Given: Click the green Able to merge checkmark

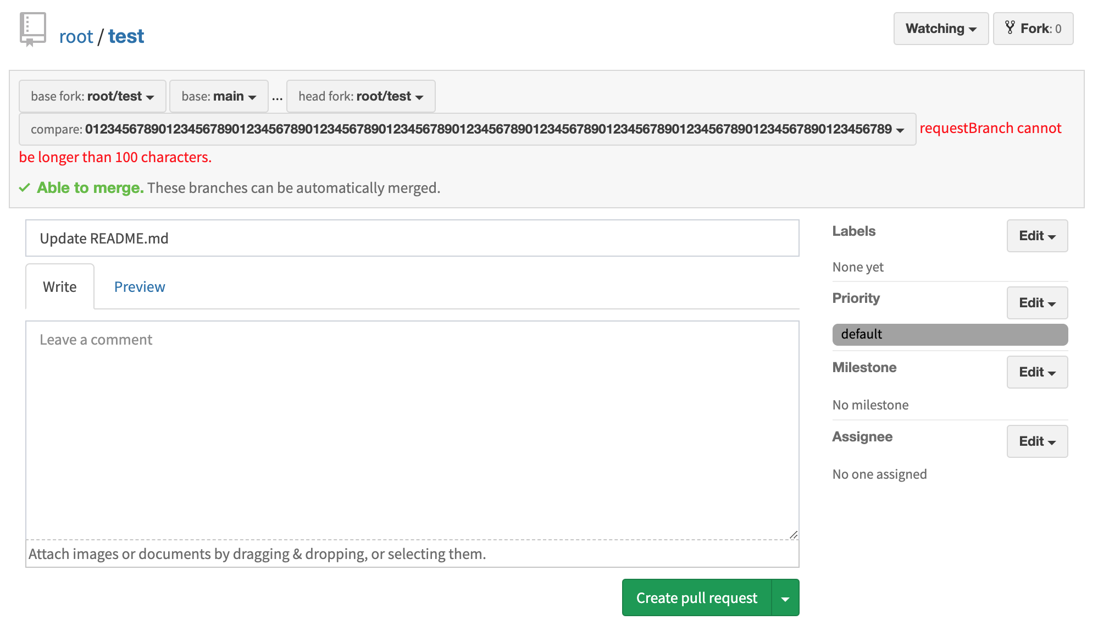Looking at the screenshot, I should 24,188.
